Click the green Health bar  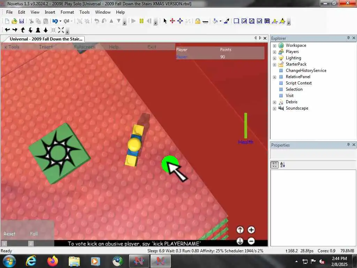[x=246, y=126]
